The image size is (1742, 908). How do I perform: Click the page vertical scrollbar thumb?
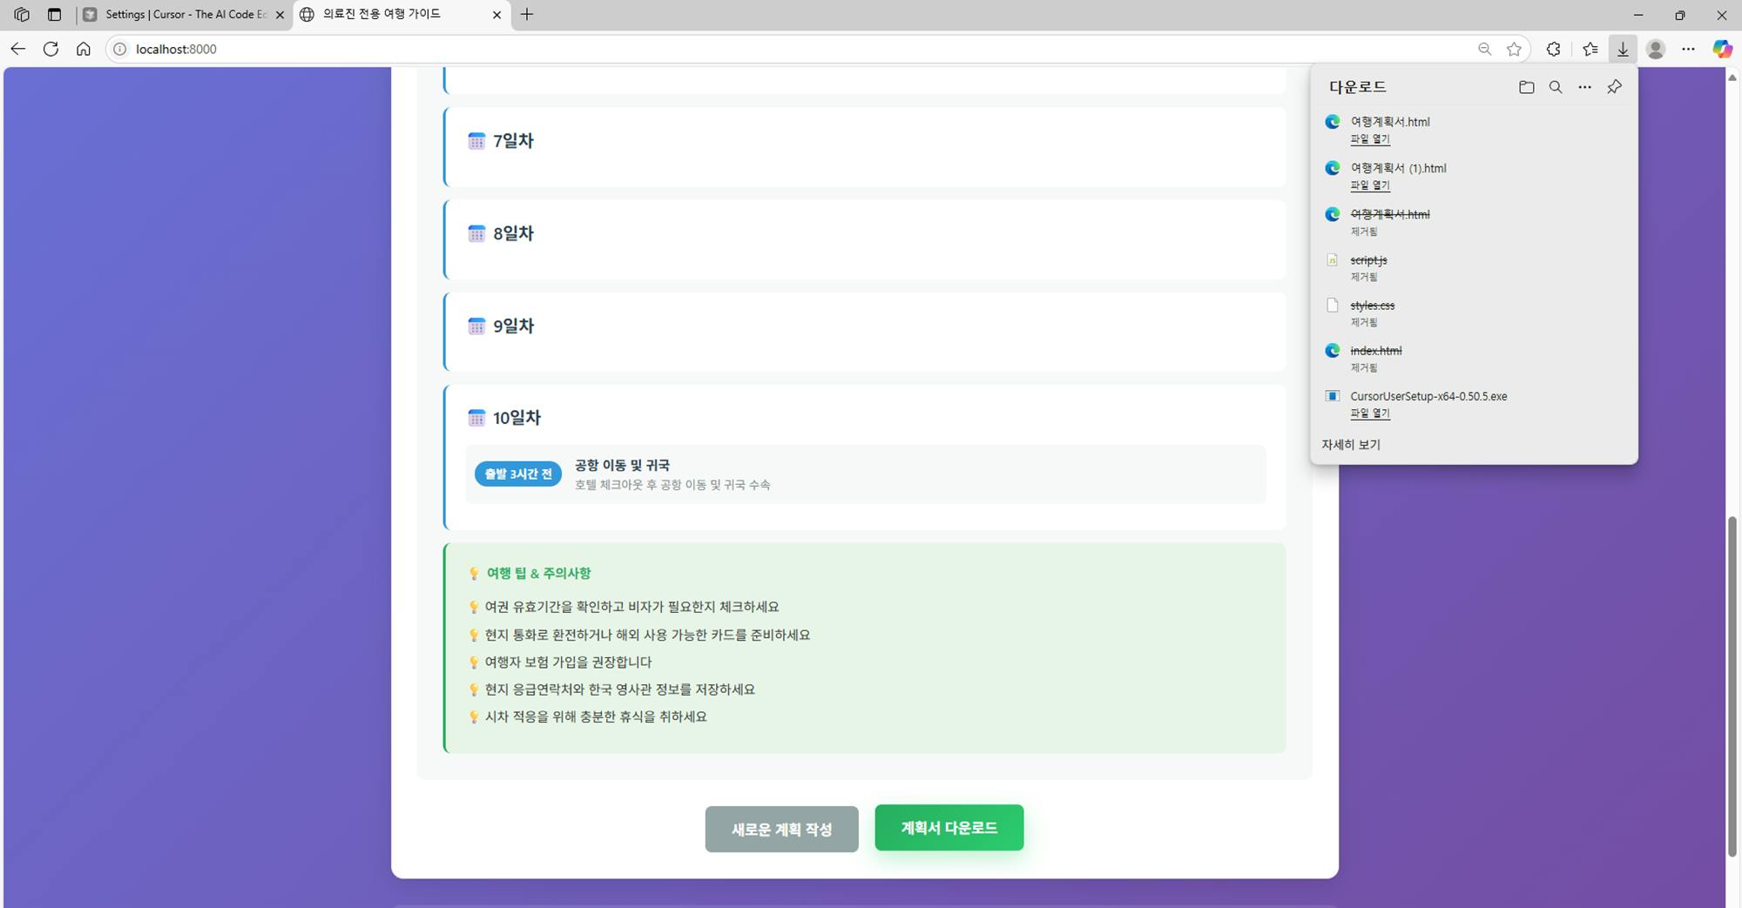click(1732, 686)
